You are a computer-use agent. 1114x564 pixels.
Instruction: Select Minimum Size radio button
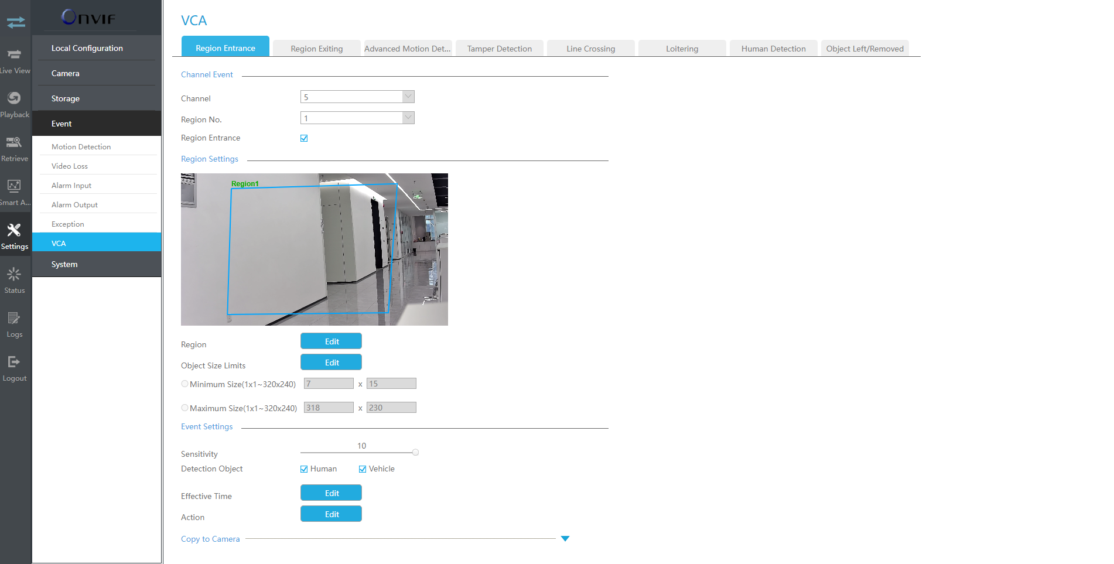coord(184,384)
